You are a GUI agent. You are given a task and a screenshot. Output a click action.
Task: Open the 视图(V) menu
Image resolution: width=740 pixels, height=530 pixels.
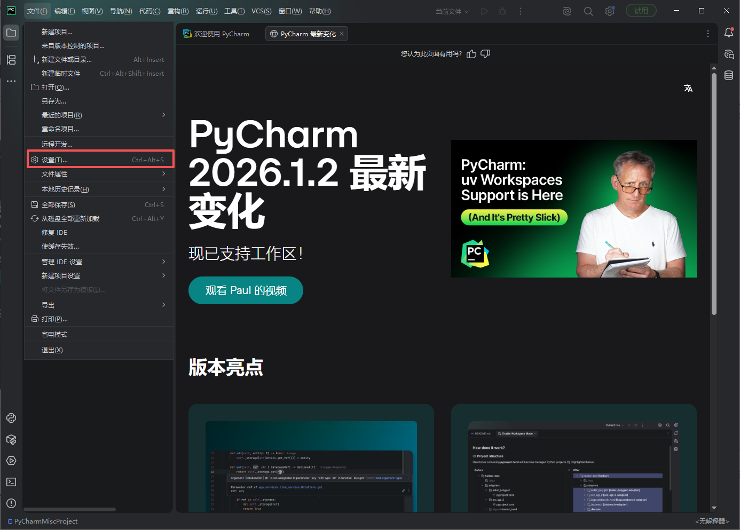92,11
